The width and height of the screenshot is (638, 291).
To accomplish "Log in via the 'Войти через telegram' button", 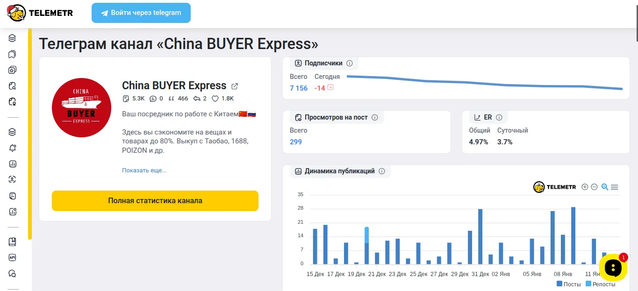I will coord(141,13).
